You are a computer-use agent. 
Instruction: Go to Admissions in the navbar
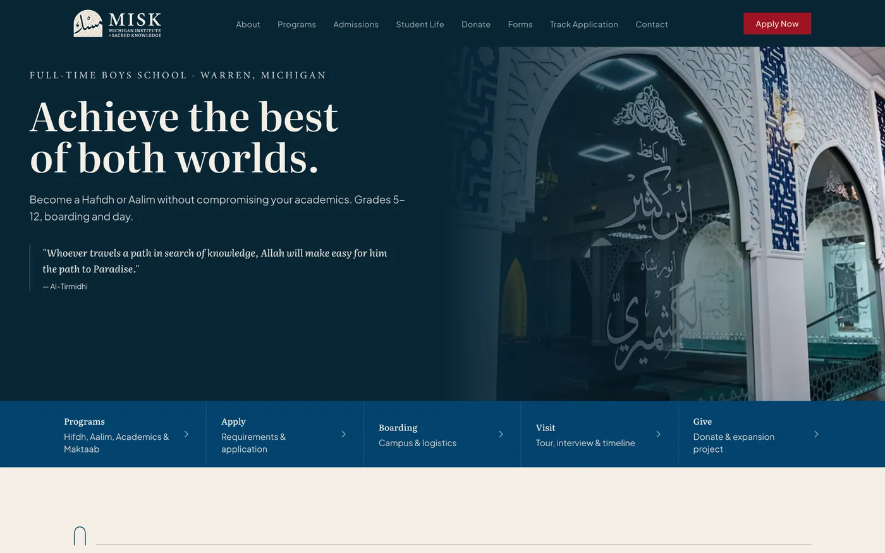pyautogui.click(x=356, y=24)
